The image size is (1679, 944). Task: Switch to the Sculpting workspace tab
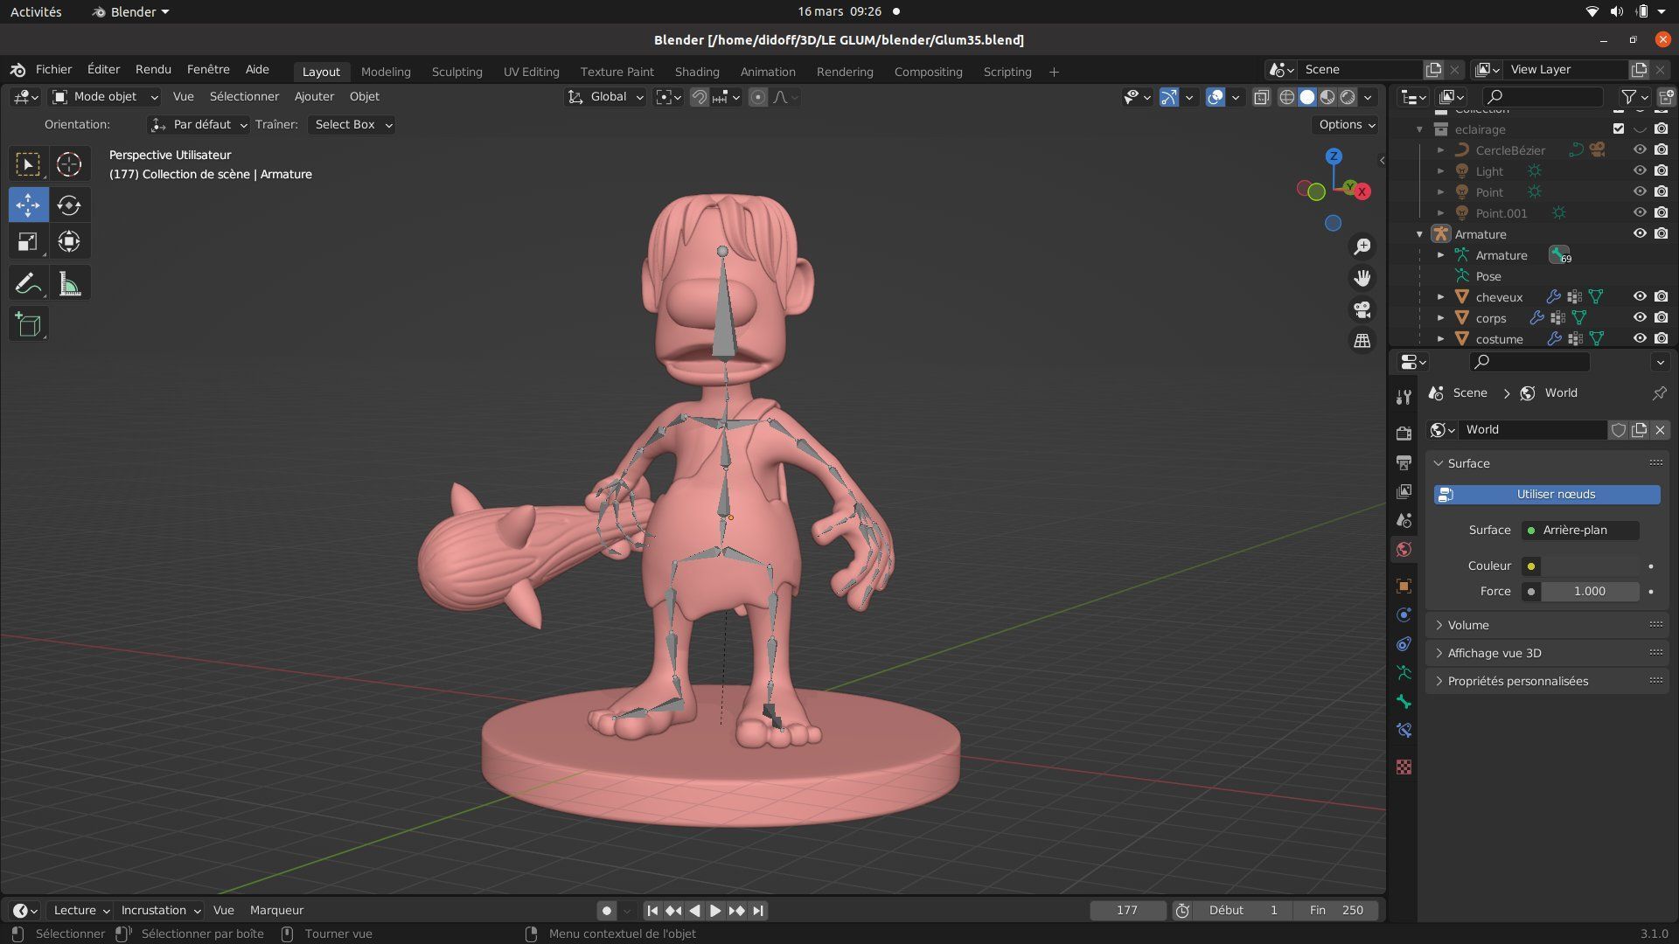tap(456, 73)
